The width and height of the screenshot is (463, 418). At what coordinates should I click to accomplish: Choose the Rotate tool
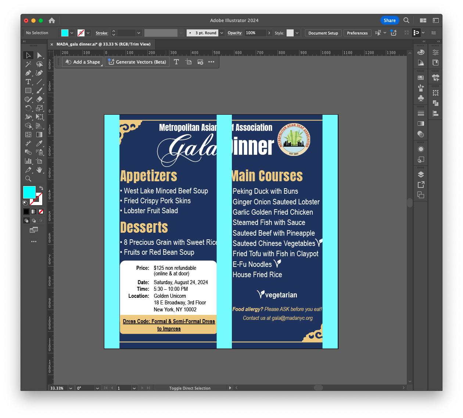(28, 108)
